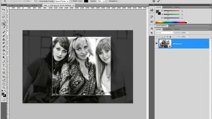This screenshot has height=119, width=212.
Task: Select the Path Selection tool
Action: click(4, 69)
